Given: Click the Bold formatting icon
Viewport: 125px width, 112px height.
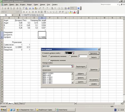Looking at the screenshot, I should (24, 12).
